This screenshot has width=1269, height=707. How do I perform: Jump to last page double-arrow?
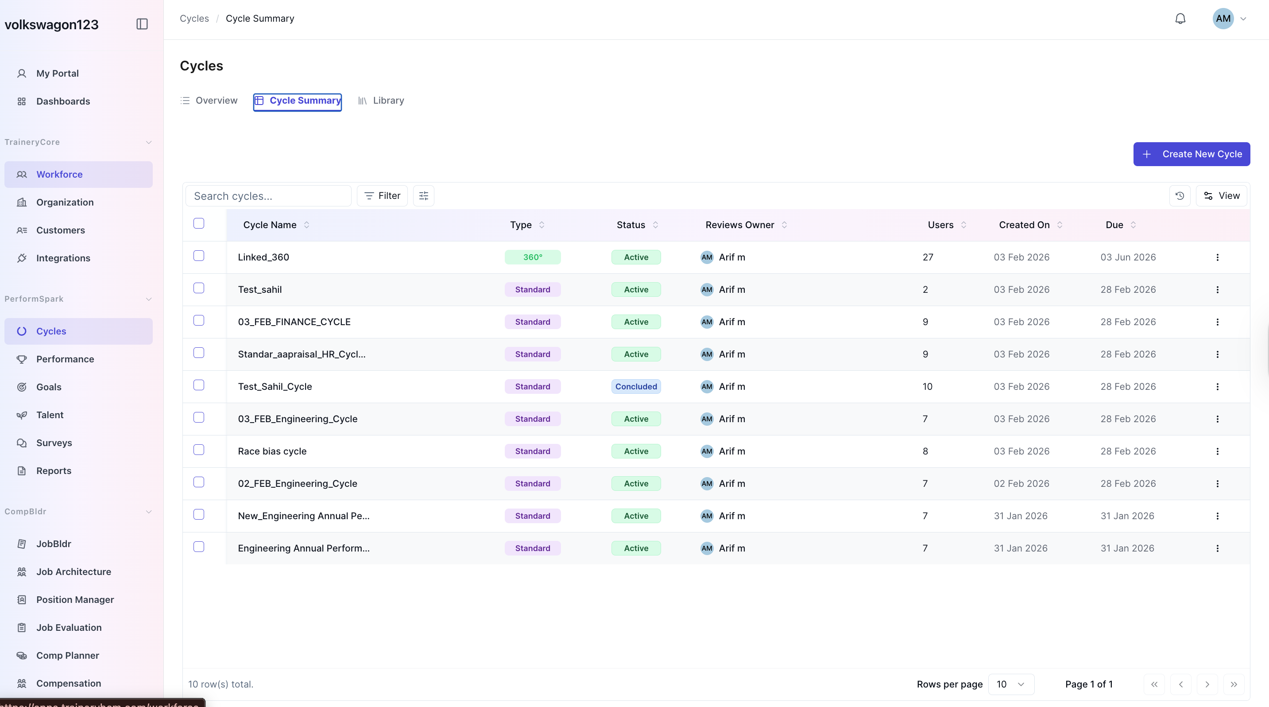[1234, 684]
